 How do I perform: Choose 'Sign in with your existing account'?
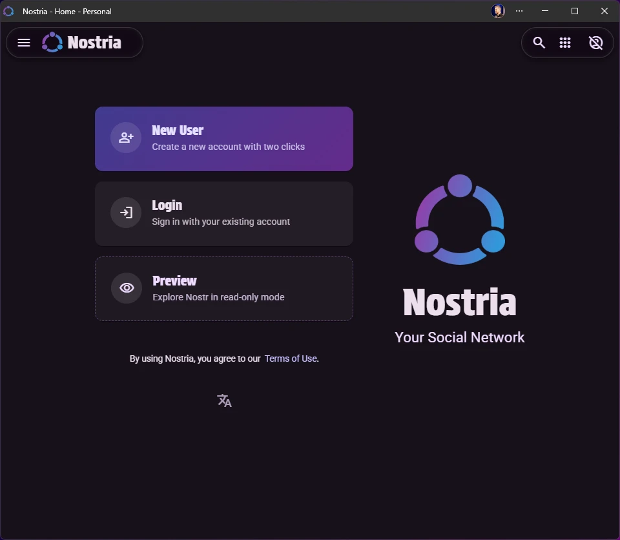(x=221, y=222)
